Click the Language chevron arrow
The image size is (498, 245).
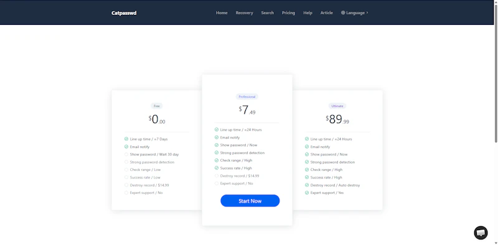point(367,12)
